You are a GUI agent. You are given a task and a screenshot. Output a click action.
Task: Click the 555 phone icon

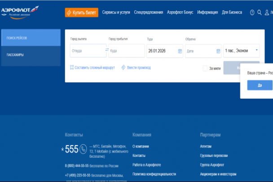83,149
